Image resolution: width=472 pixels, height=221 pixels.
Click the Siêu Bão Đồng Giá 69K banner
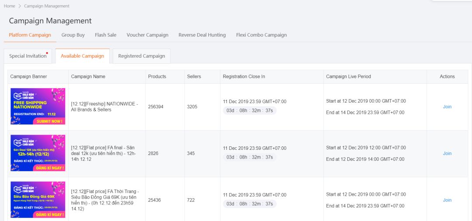pyautogui.click(x=38, y=200)
